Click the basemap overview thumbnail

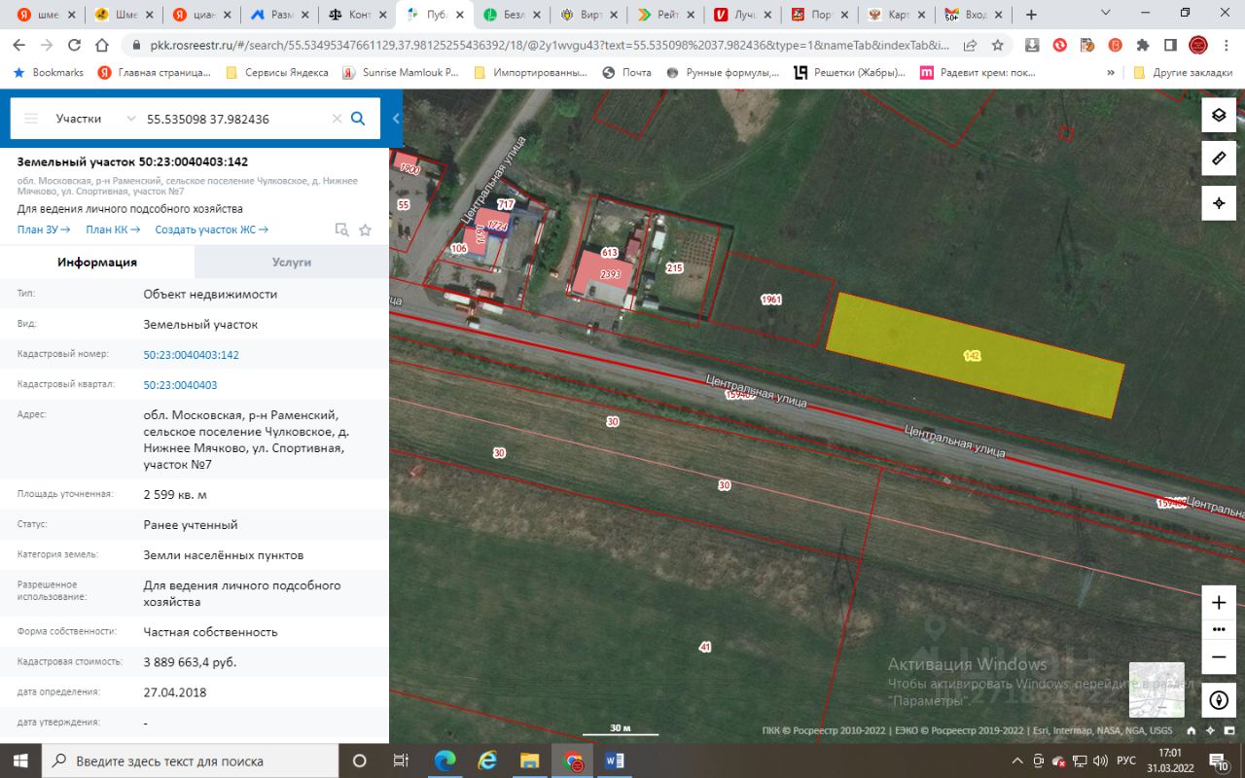[1156, 690]
